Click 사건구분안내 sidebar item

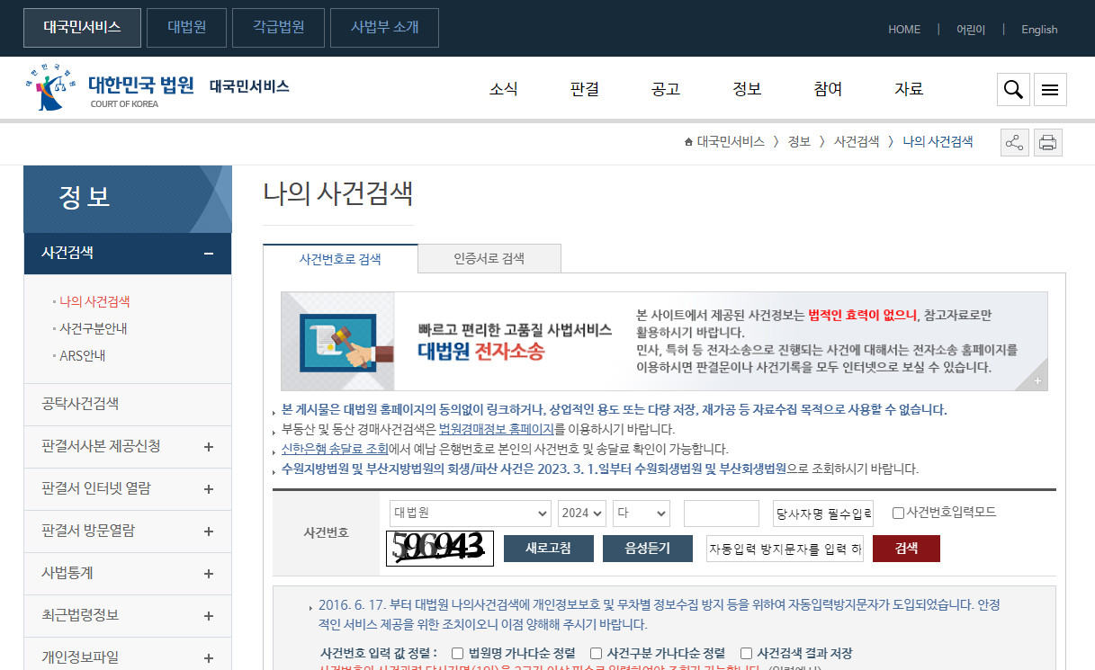click(94, 328)
